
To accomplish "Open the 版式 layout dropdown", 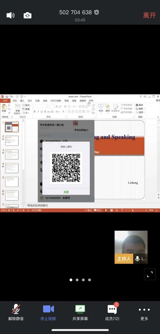I will coord(27,105).
